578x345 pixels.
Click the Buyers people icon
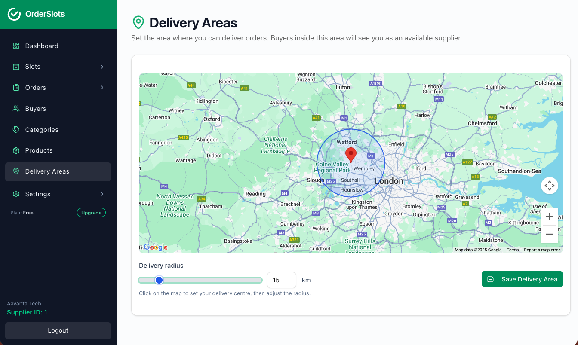click(x=16, y=108)
